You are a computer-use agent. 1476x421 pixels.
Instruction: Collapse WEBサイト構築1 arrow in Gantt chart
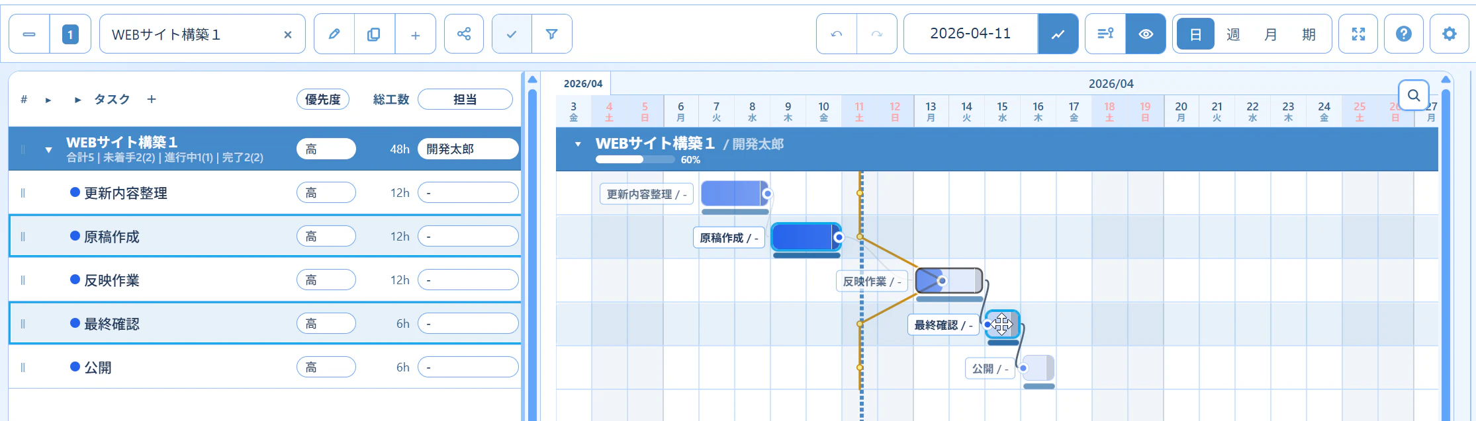point(578,144)
